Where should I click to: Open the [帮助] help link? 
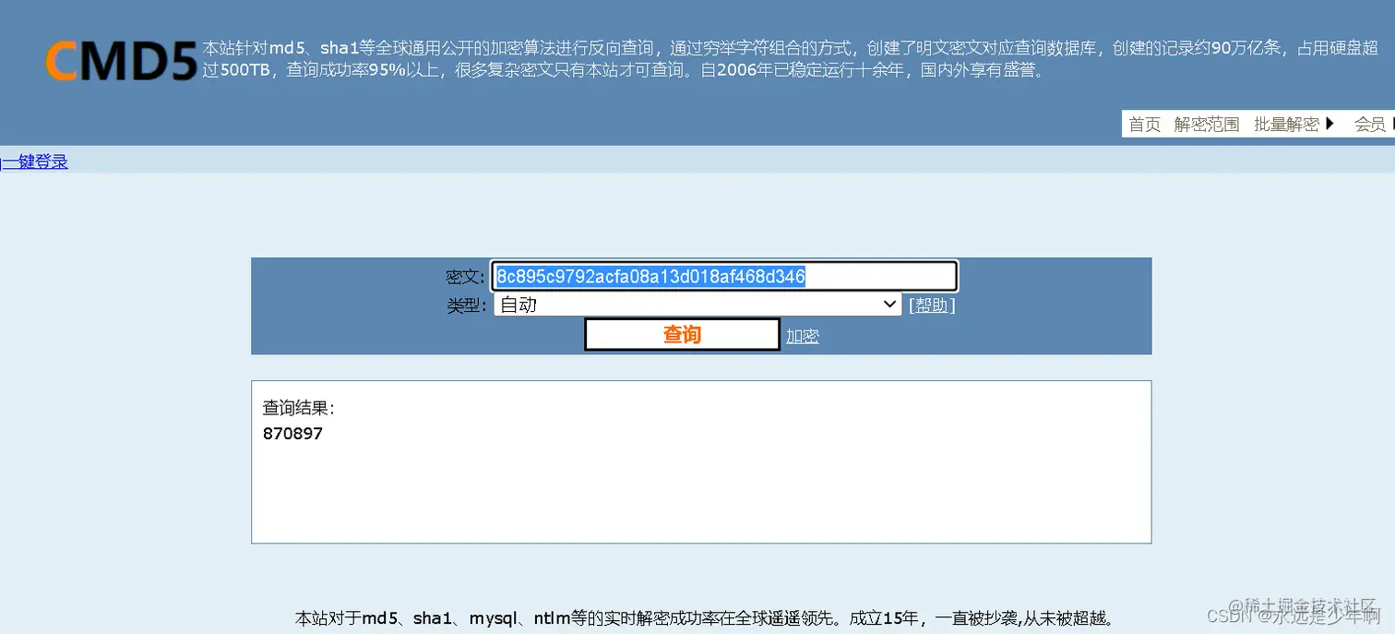click(x=931, y=305)
